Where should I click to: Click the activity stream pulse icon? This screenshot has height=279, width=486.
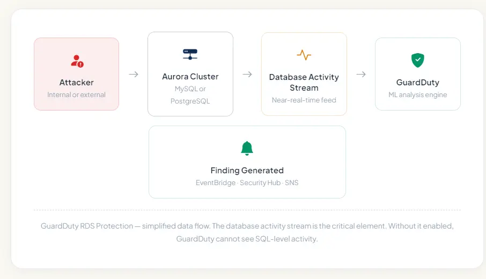pos(304,55)
